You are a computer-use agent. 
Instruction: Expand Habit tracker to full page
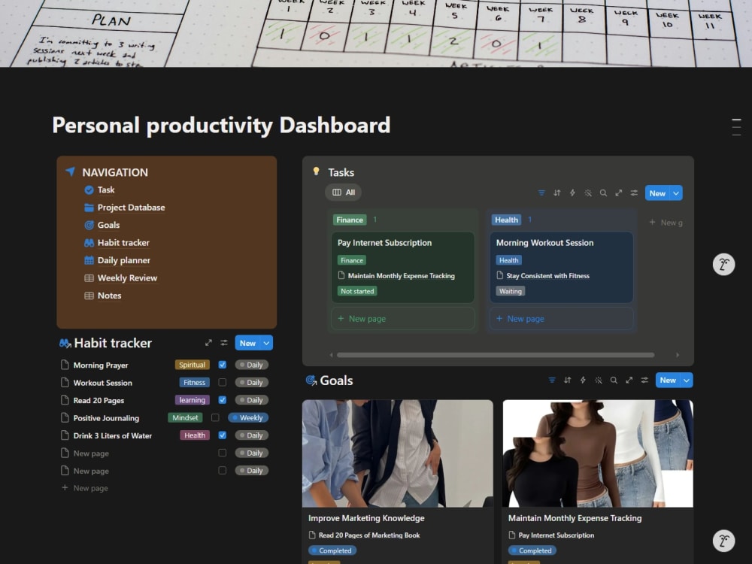tap(208, 343)
